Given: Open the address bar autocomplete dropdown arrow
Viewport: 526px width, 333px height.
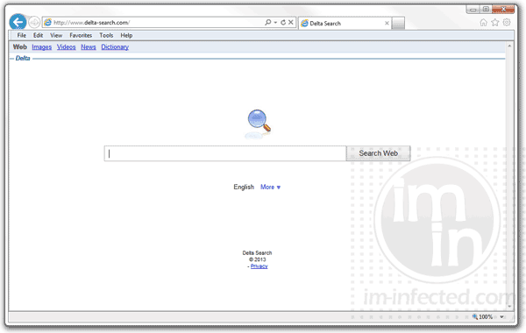Looking at the screenshot, I should point(275,23).
